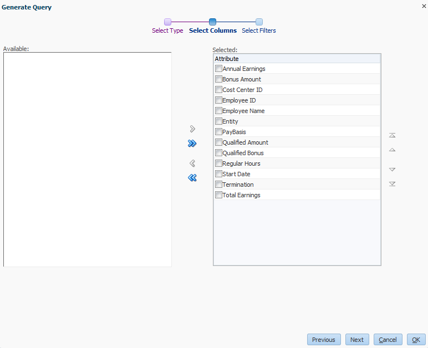Click the move all right double-arrow icon
This screenshot has height=348, width=428.
point(192,144)
